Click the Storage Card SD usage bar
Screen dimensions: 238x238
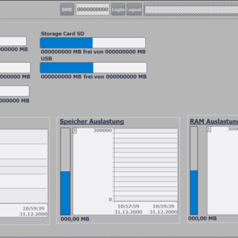click(92, 42)
